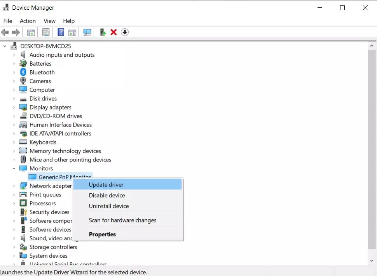Click the Forward arrow toolbar icon
This screenshot has width=377, height=276.
[x=16, y=32]
